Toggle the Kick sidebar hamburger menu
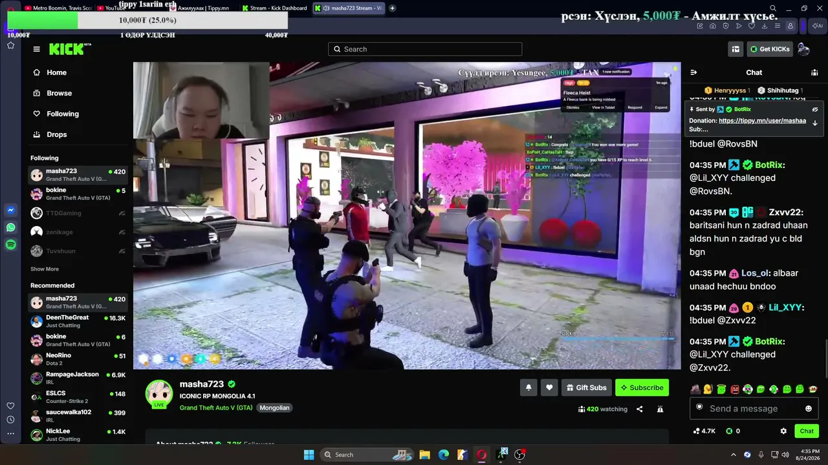This screenshot has width=828, height=465. click(37, 49)
